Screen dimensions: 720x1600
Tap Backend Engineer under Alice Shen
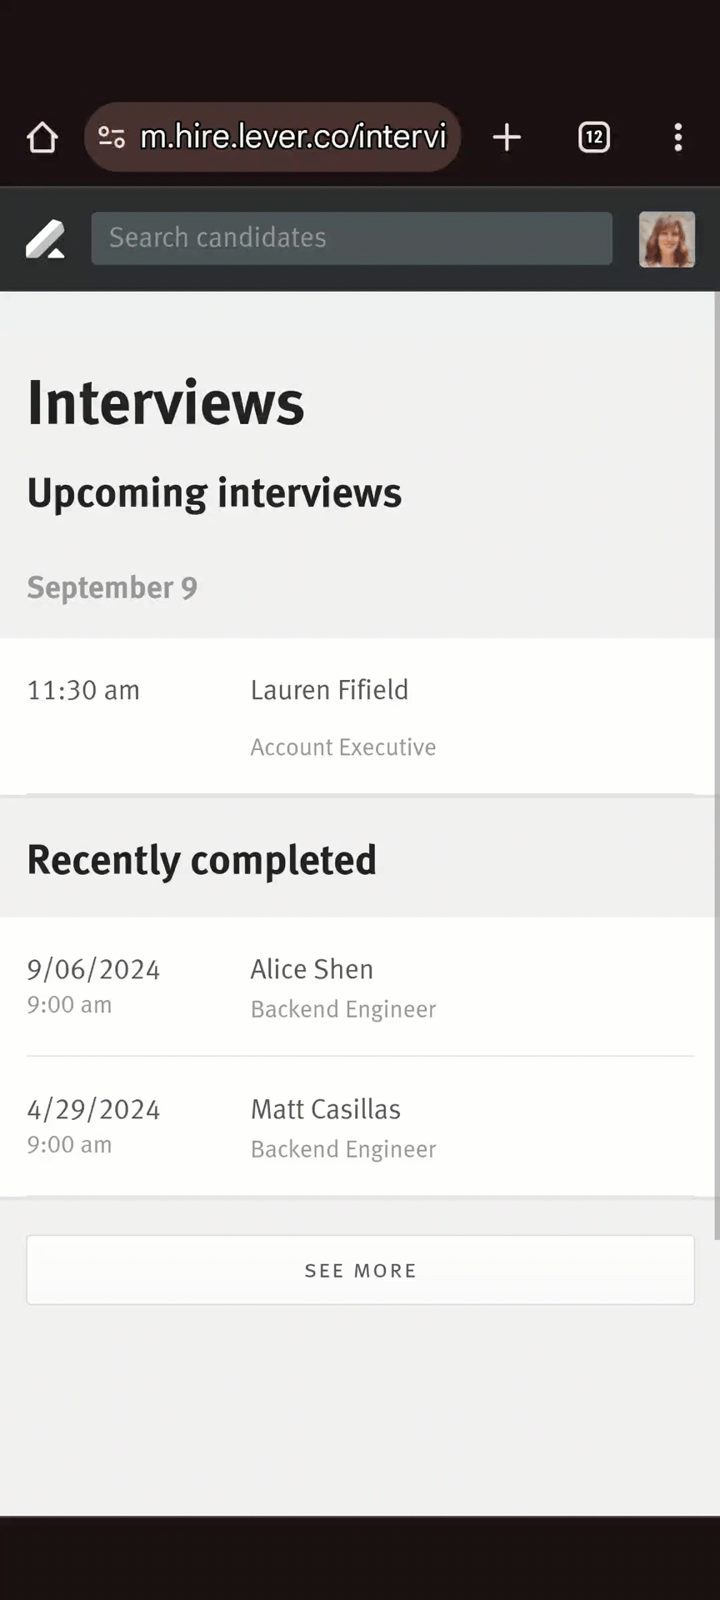tap(342, 1009)
